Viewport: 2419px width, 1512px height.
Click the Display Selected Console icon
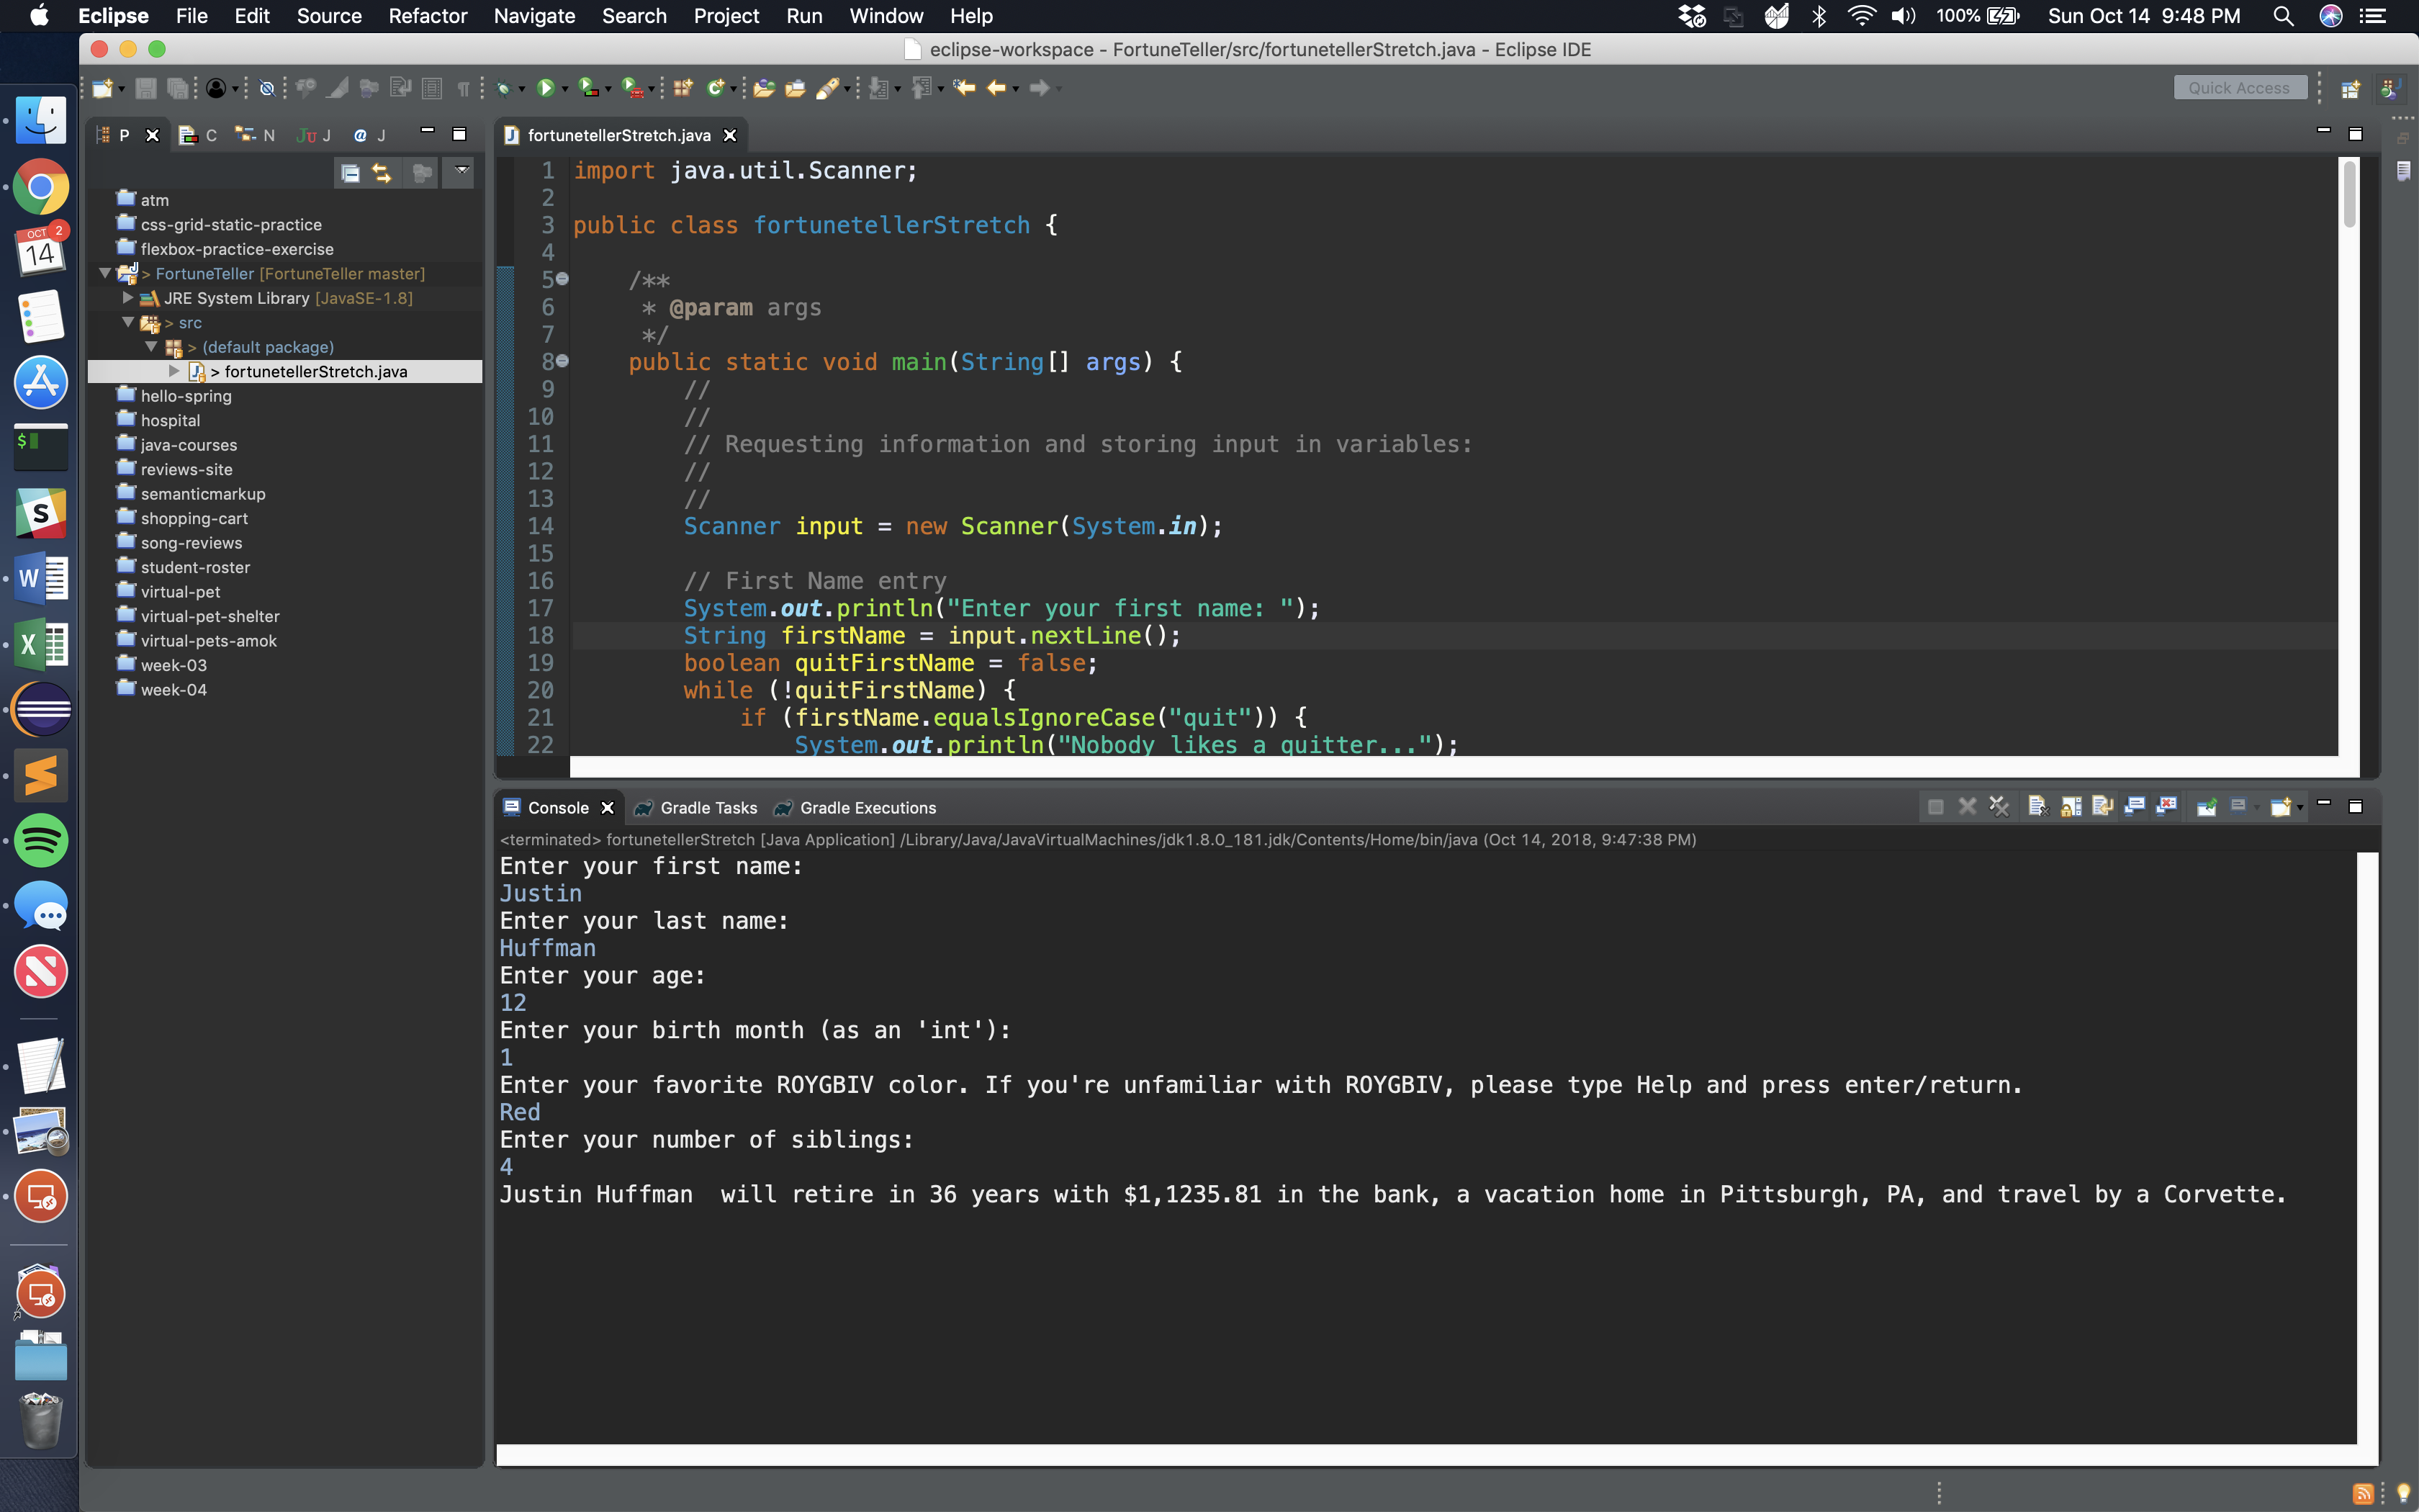point(2238,806)
